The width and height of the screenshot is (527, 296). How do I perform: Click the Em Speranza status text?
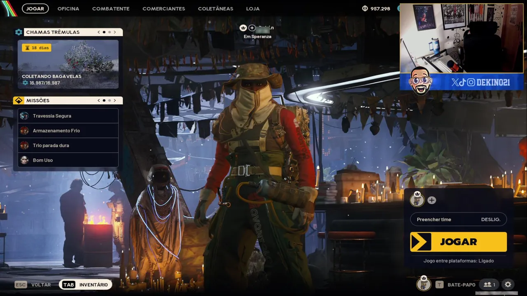pyautogui.click(x=257, y=37)
